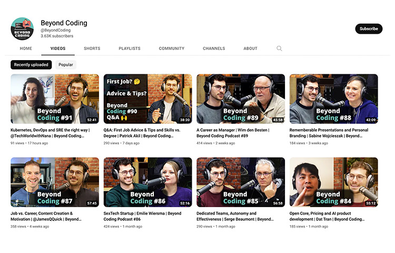Open Rememberable Presentations video title
This screenshot has height=253, width=395.
329,133
